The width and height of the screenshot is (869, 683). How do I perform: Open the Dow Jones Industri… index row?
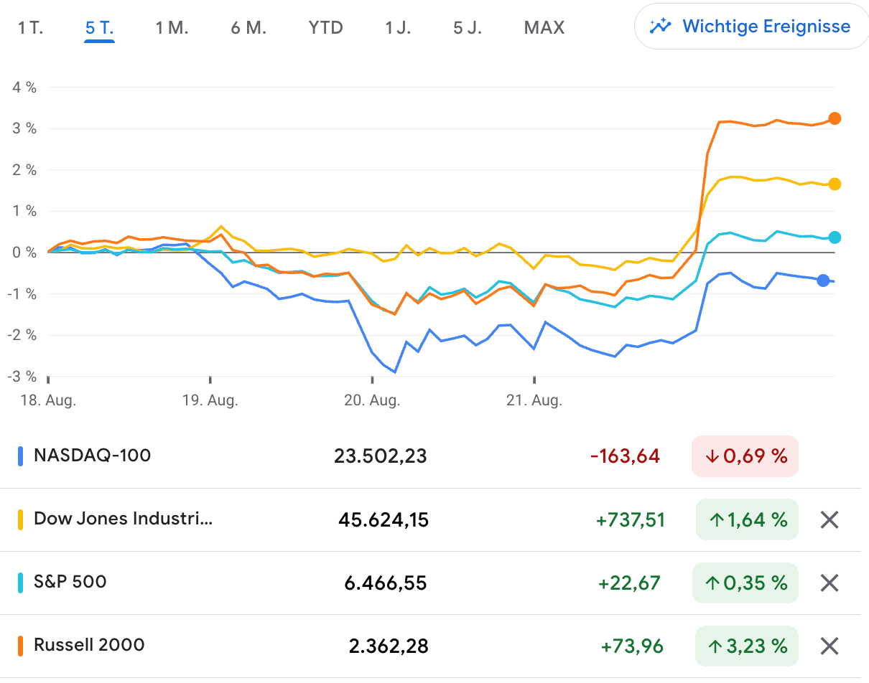(431, 519)
